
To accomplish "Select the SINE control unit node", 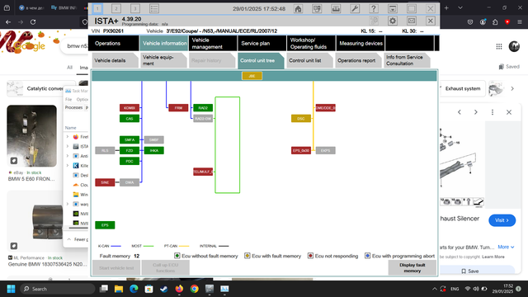I will (x=105, y=182).
